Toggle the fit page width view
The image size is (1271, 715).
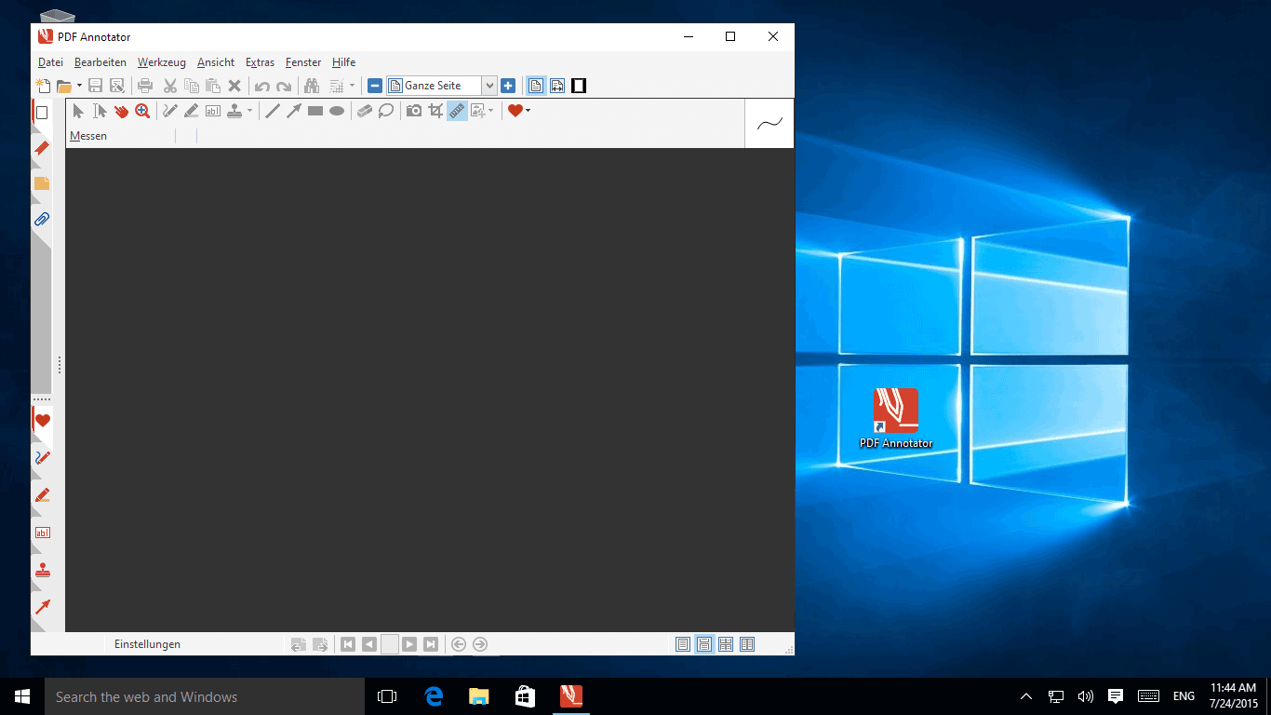point(557,86)
